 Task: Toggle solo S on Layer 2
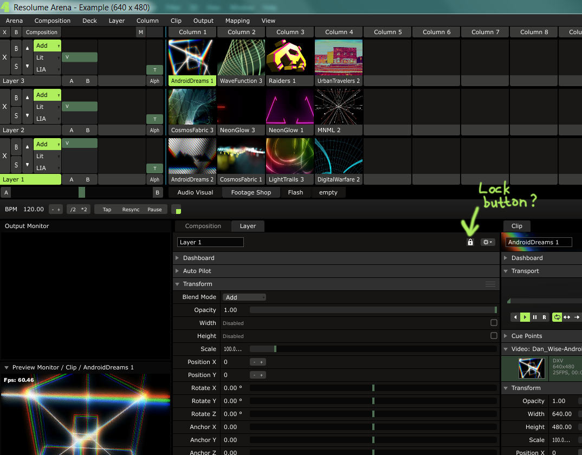tap(16, 115)
